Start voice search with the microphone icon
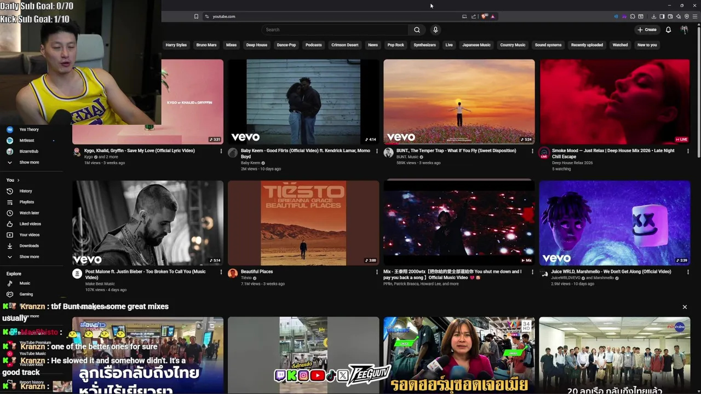 [x=435, y=30]
